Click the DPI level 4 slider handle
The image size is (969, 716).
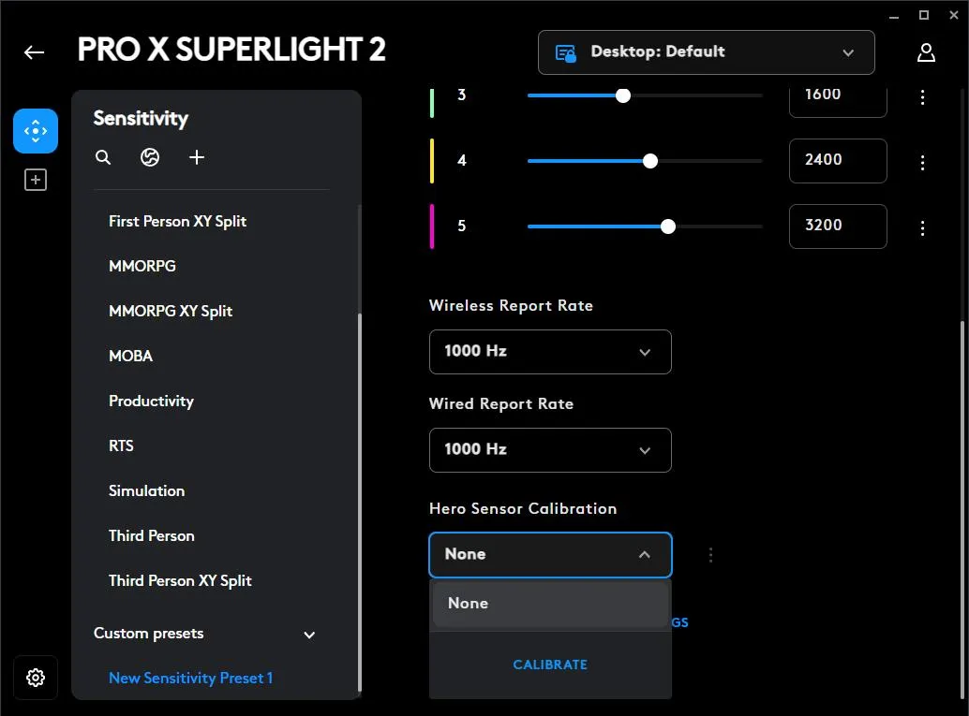tap(650, 161)
